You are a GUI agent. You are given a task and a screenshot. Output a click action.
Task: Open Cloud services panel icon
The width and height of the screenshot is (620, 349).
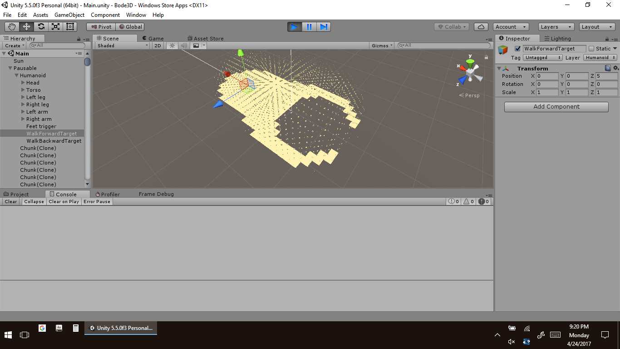(481, 27)
